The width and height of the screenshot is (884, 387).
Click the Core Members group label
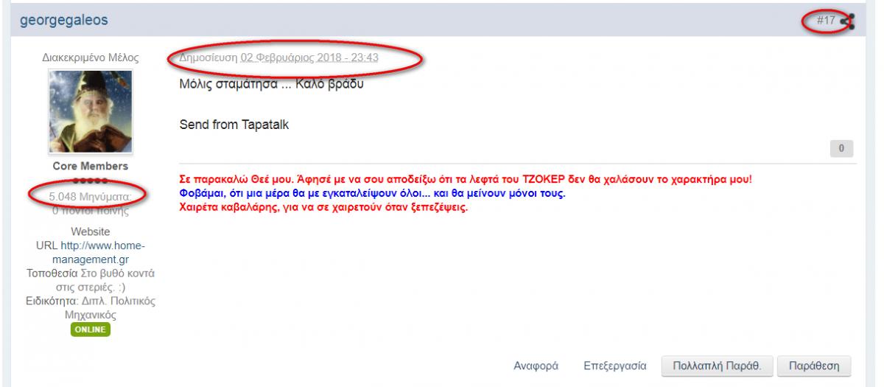coord(91,167)
